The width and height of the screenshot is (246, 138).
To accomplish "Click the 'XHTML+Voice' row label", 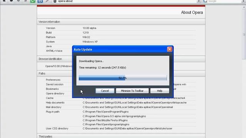I will click(54, 51).
